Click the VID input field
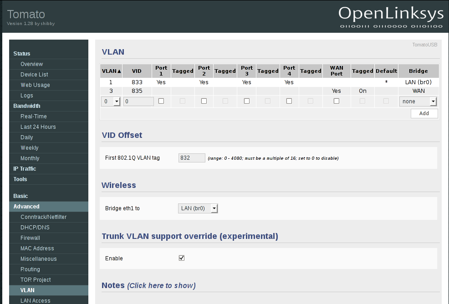449x304 pixels. [138, 101]
